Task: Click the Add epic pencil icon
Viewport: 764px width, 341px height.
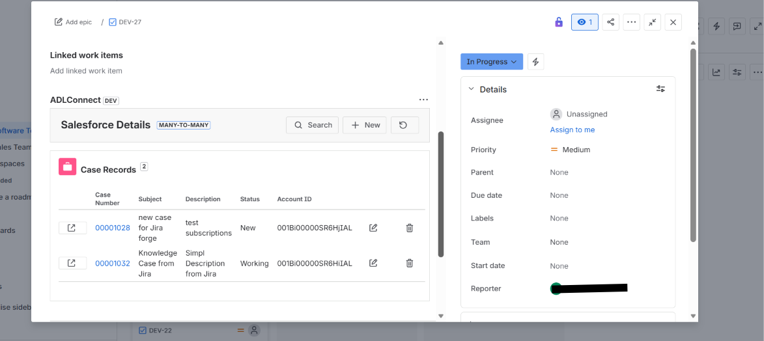Action: point(59,22)
